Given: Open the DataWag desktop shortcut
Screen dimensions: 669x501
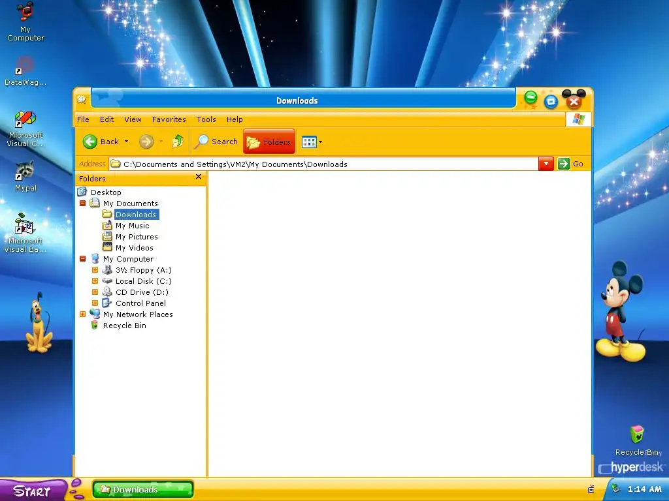Looking at the screenshot, I should [25, 70].
